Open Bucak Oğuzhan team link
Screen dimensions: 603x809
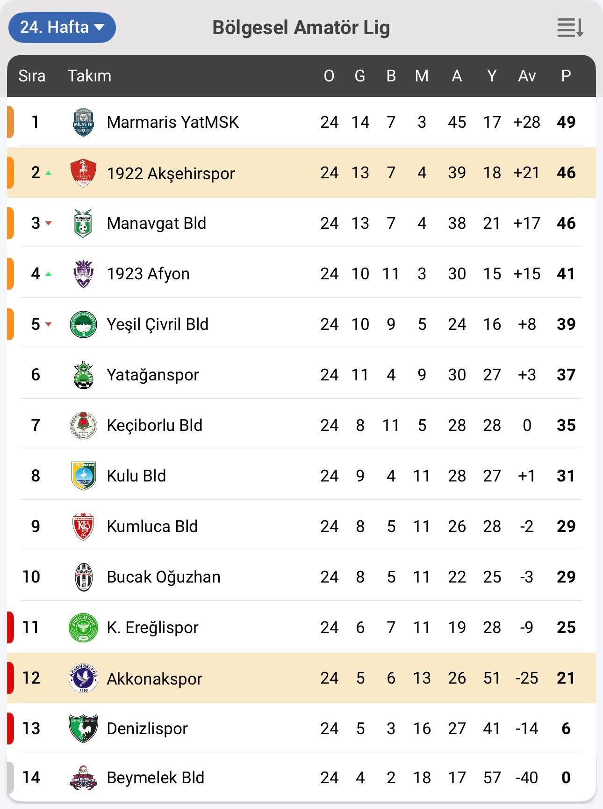pos(163,577)
